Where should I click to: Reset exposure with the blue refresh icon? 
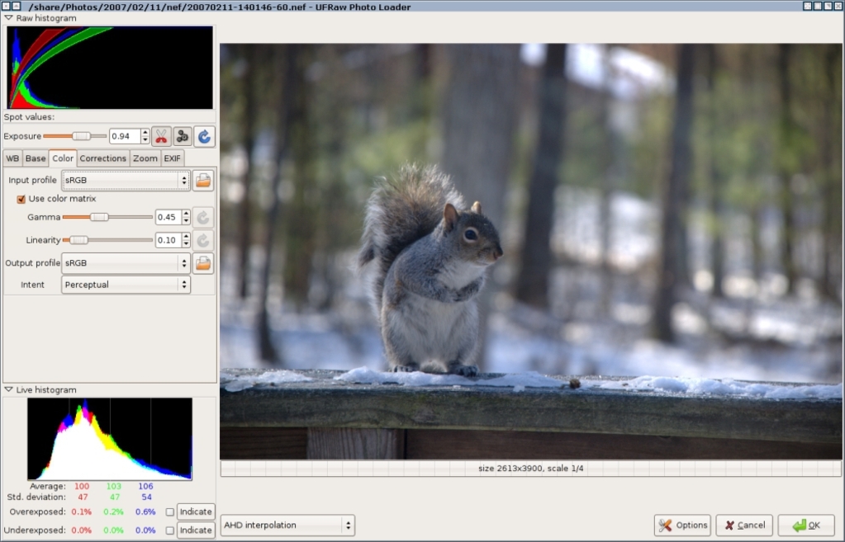(x=204, y=137)
